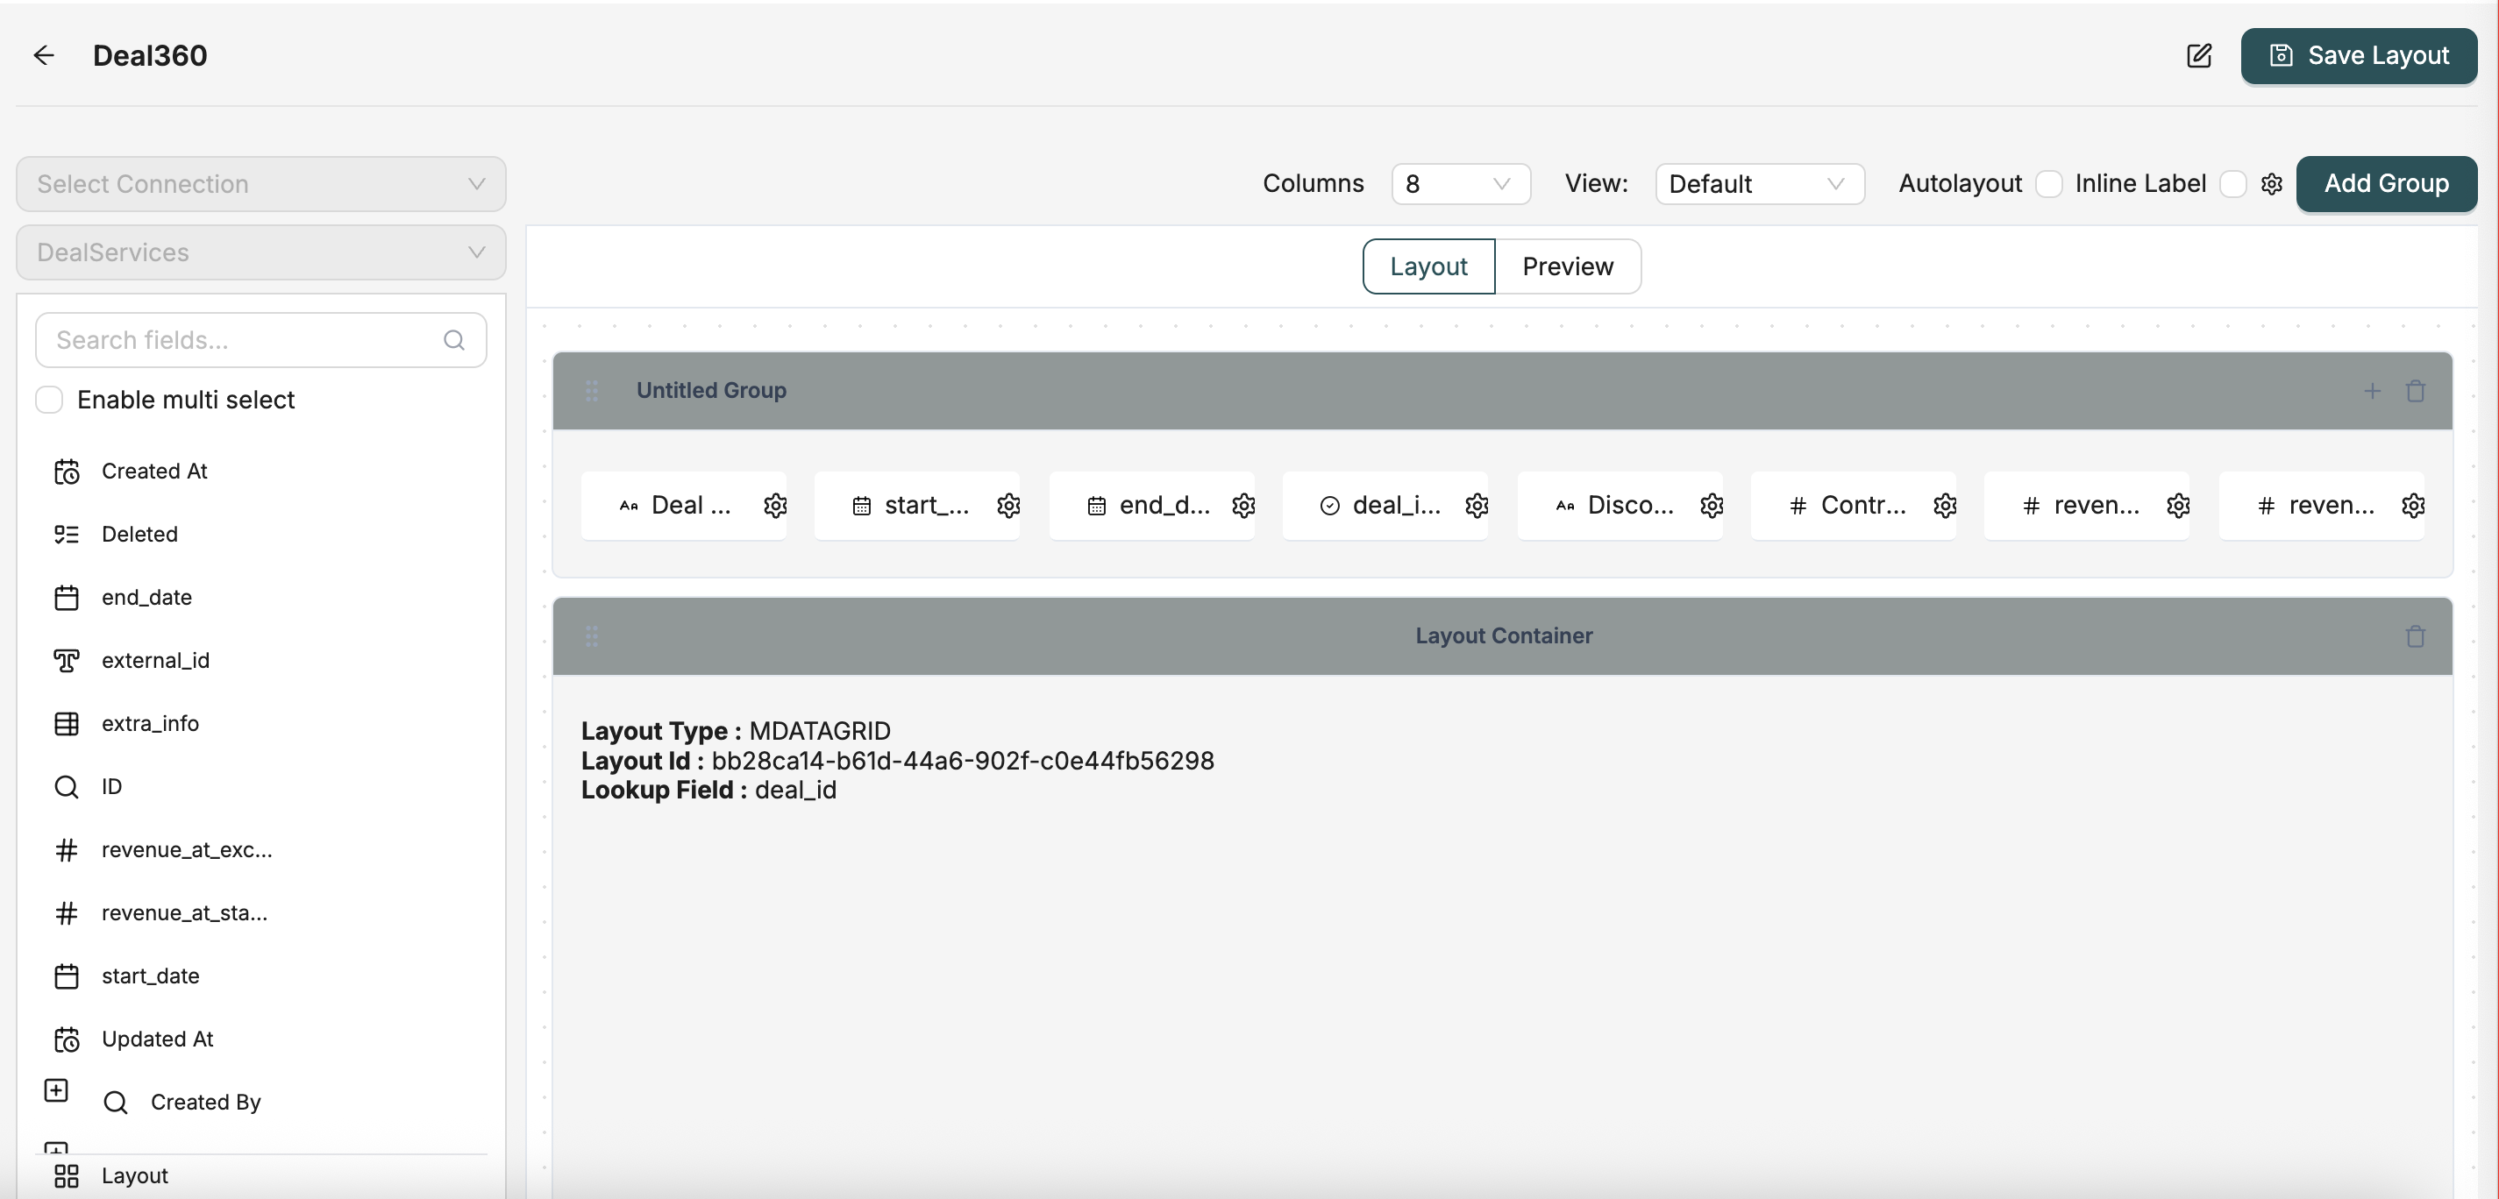Switch to the Layout tab
The height and width of the screenshot is (1199, 2499).
click(1428, 266)
